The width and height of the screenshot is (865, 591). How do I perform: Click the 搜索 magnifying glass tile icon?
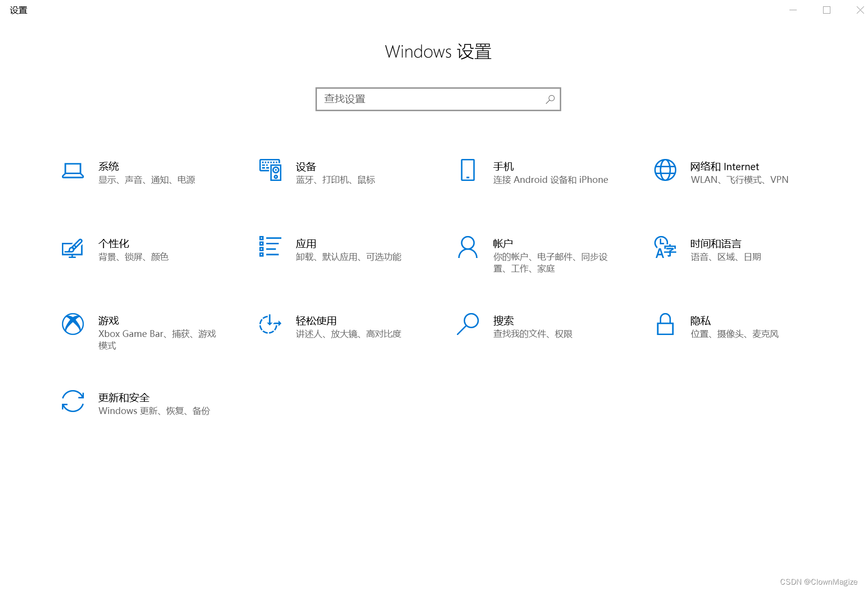coord(468,324)
